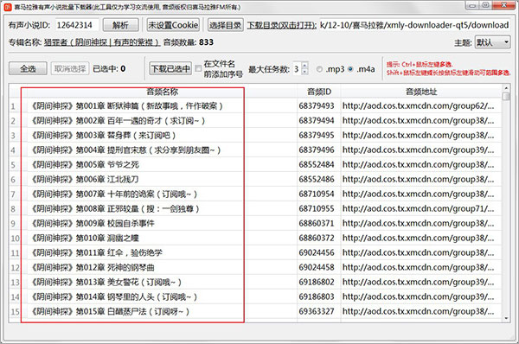Image resolution: width=519 pixels, height=344 pixels.
Task: Click the album name link 猎罪者
Action: tap(102, 42)
